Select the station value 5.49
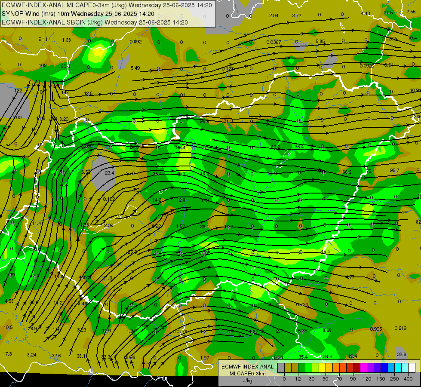The width and height of the screenshot is (421, 387). coord(135,68)
